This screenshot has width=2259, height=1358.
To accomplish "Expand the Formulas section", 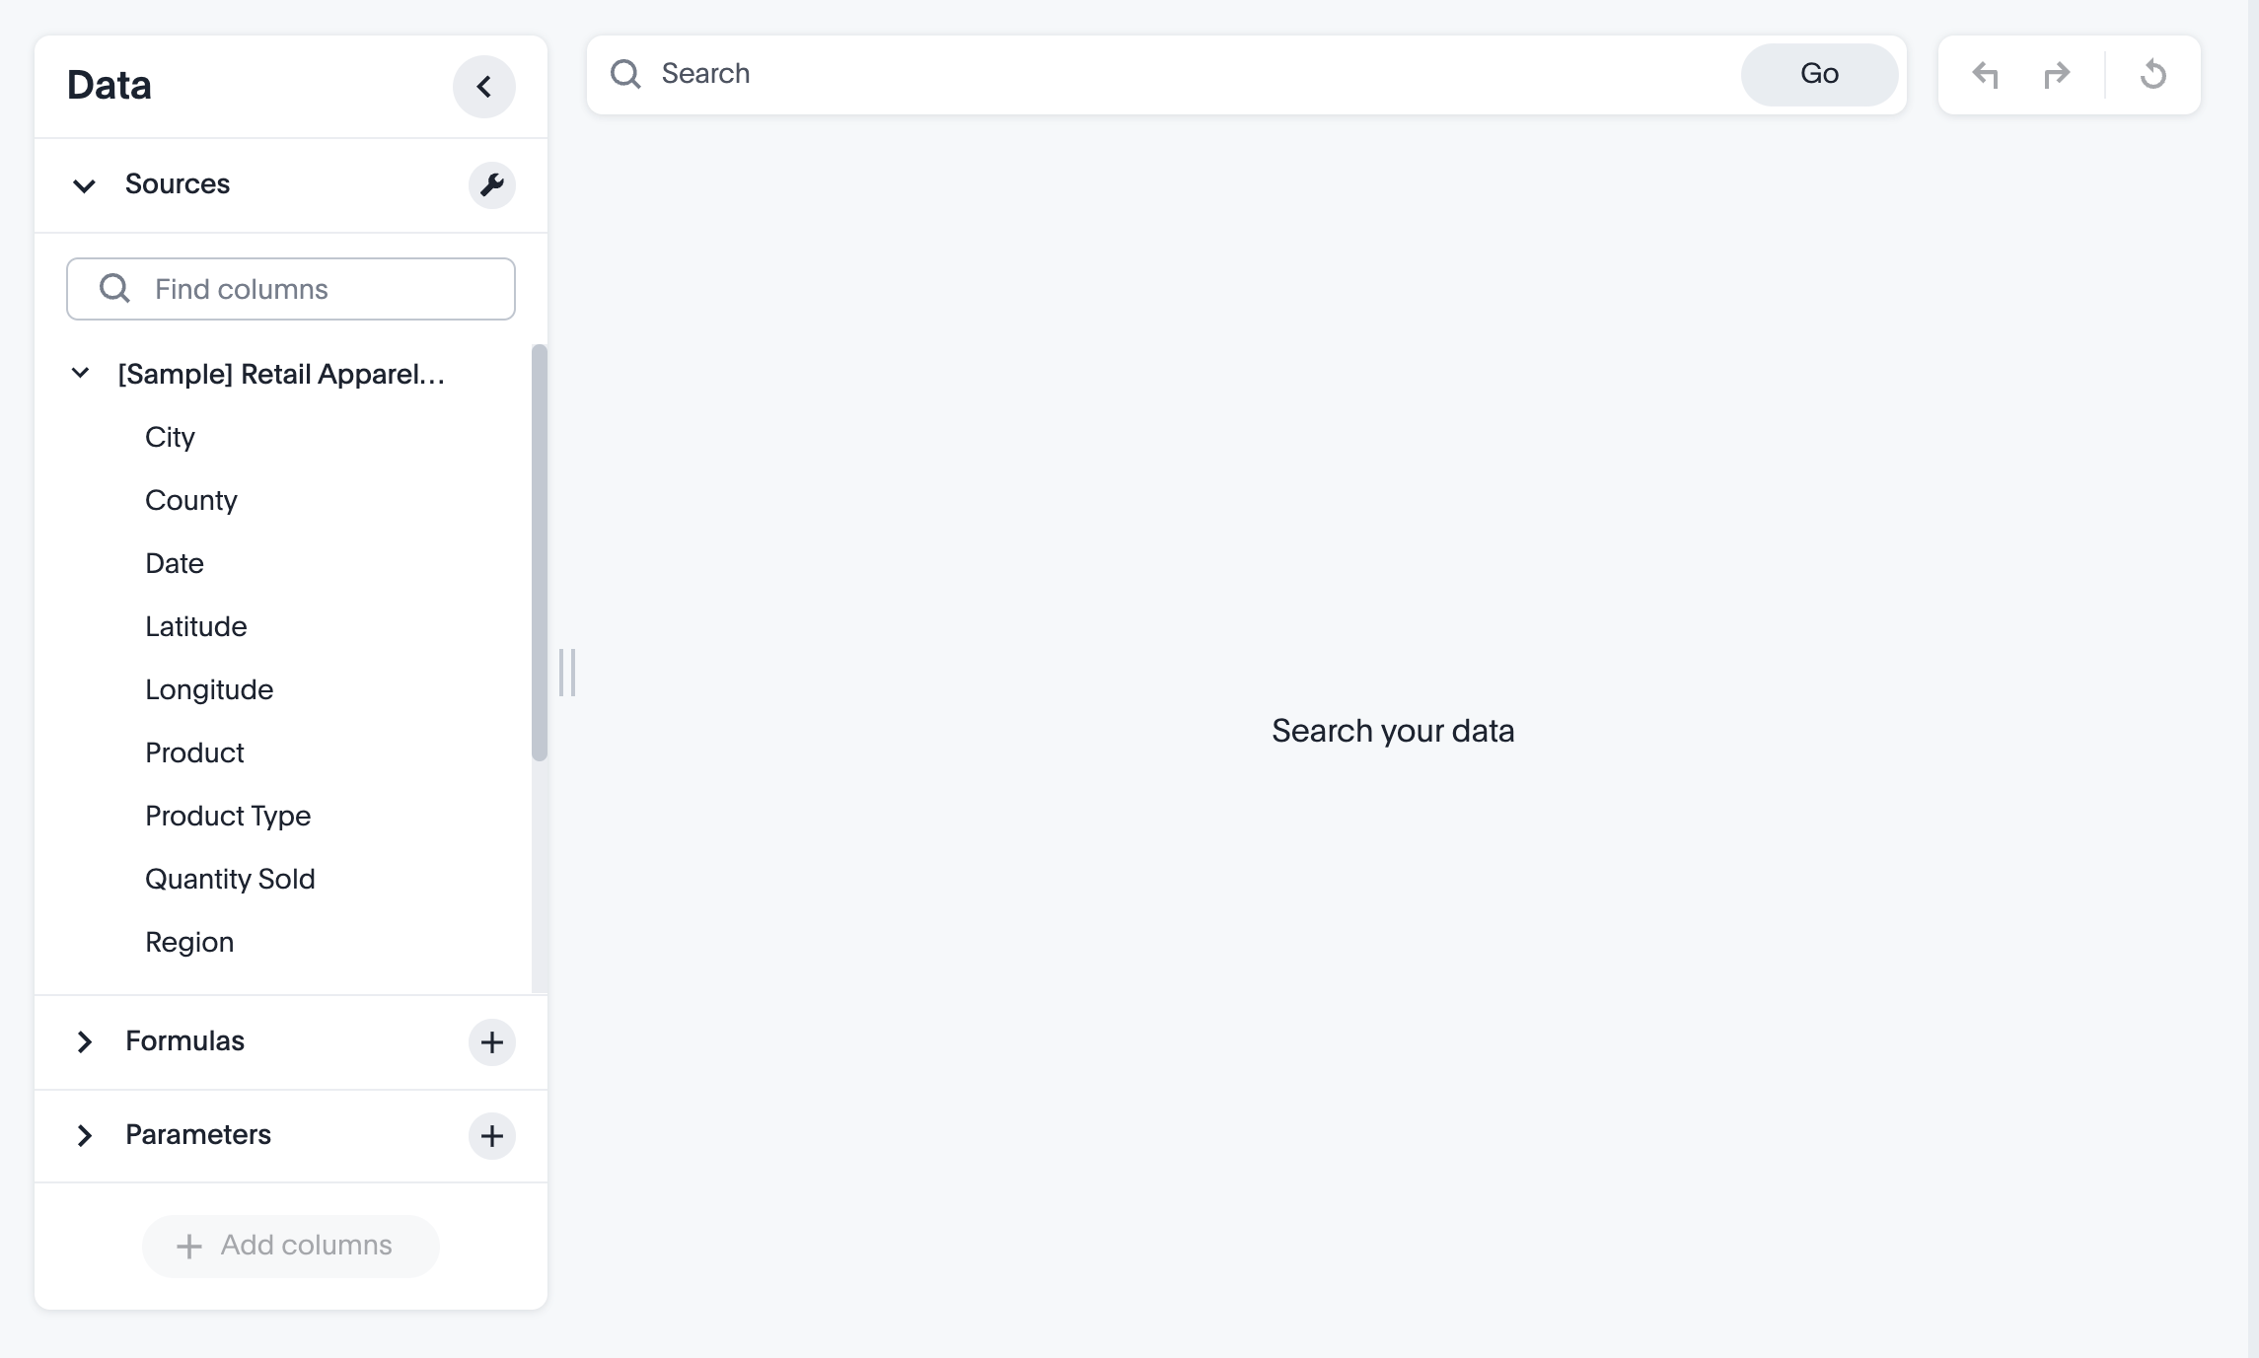I will (84, 1042).
